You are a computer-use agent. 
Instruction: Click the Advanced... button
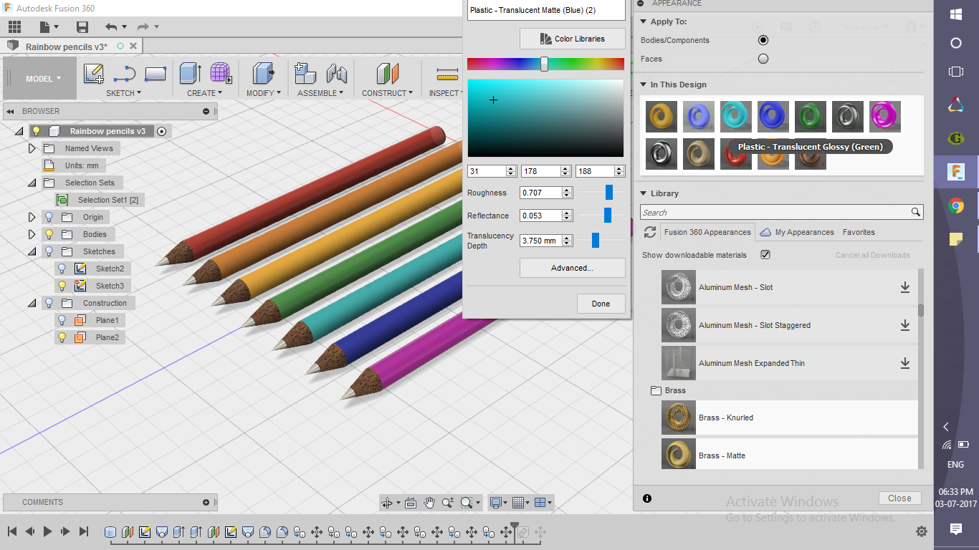click(x=573, y=268)
